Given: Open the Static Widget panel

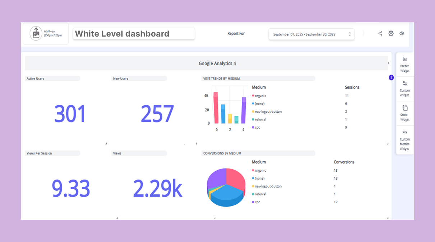Looking at the screenshot, I should coord(404,113).
